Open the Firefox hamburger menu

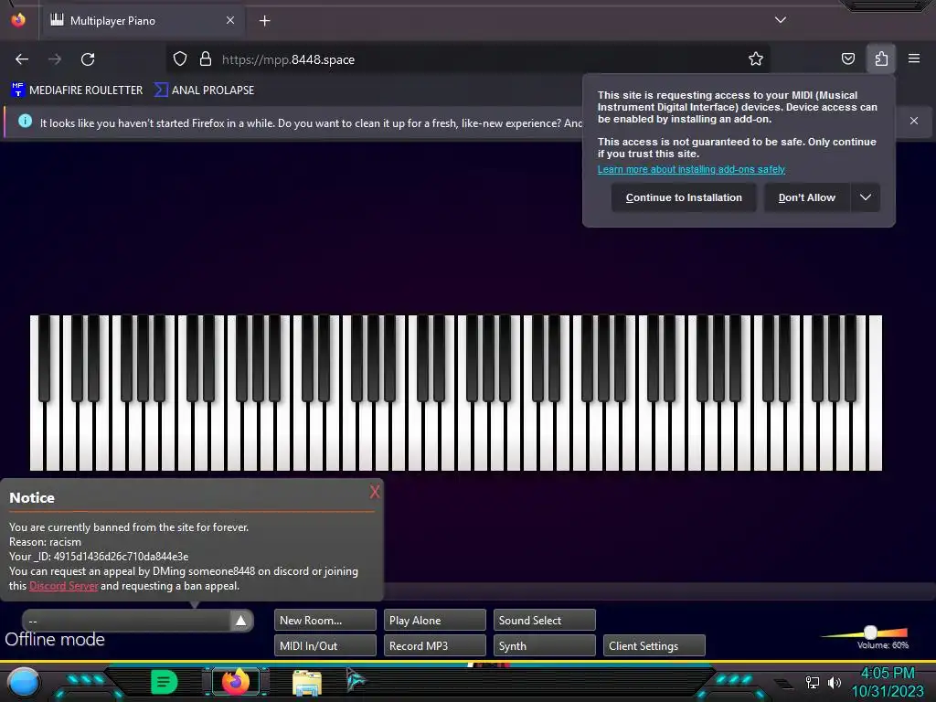pyautogui.click(x=914, y=58)
